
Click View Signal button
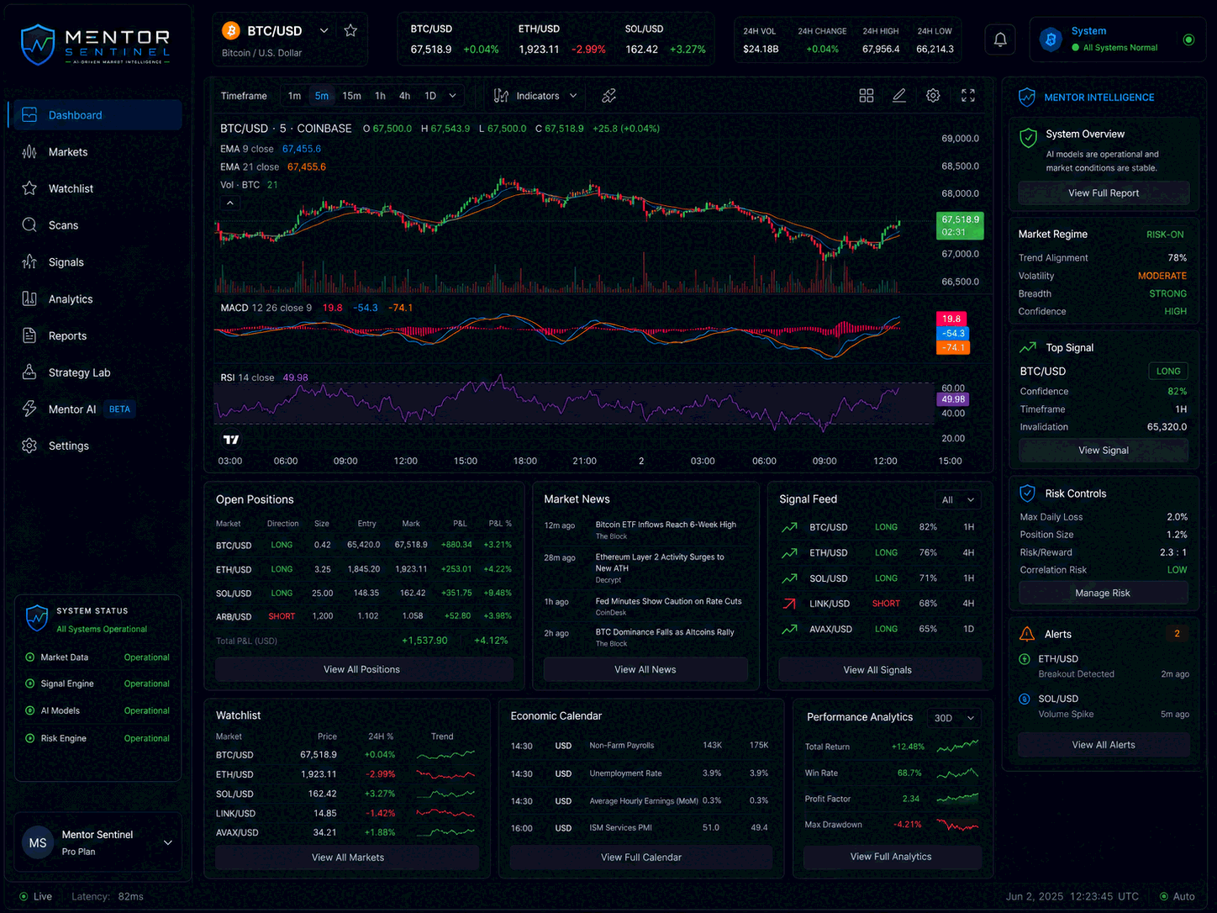coord(1104,450)
